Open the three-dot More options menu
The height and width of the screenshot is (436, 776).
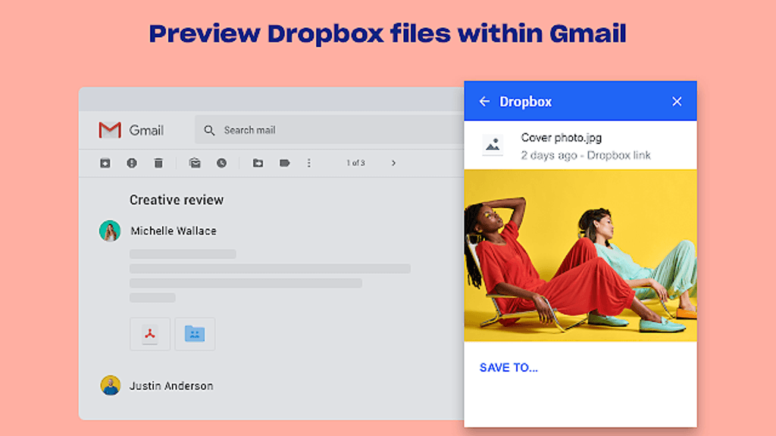(x=308, y=163)
